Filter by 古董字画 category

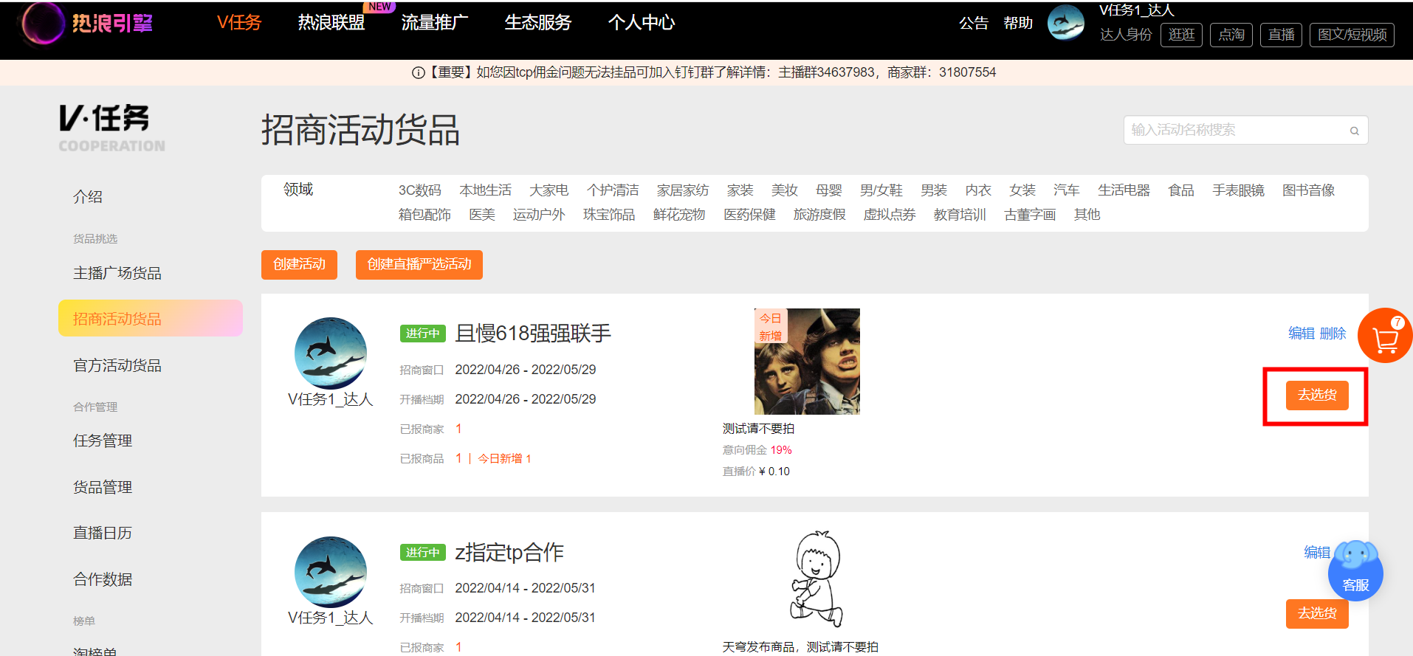click(x=1030, y=215)
